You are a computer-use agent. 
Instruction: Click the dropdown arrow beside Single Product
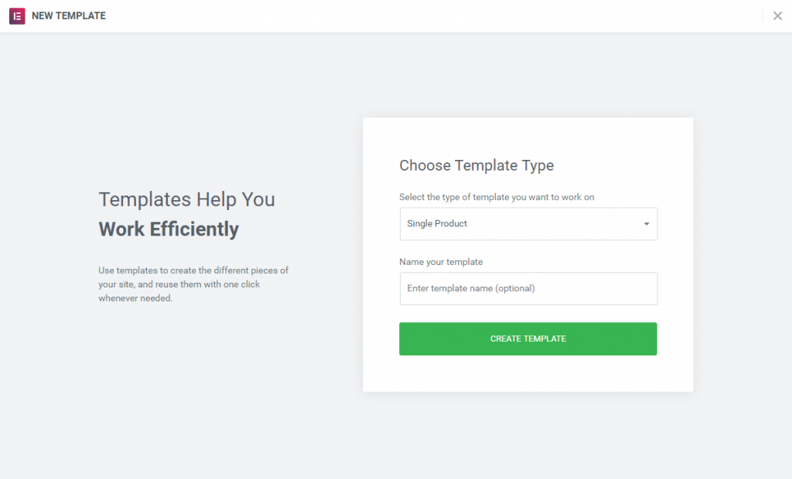(647, 224)
